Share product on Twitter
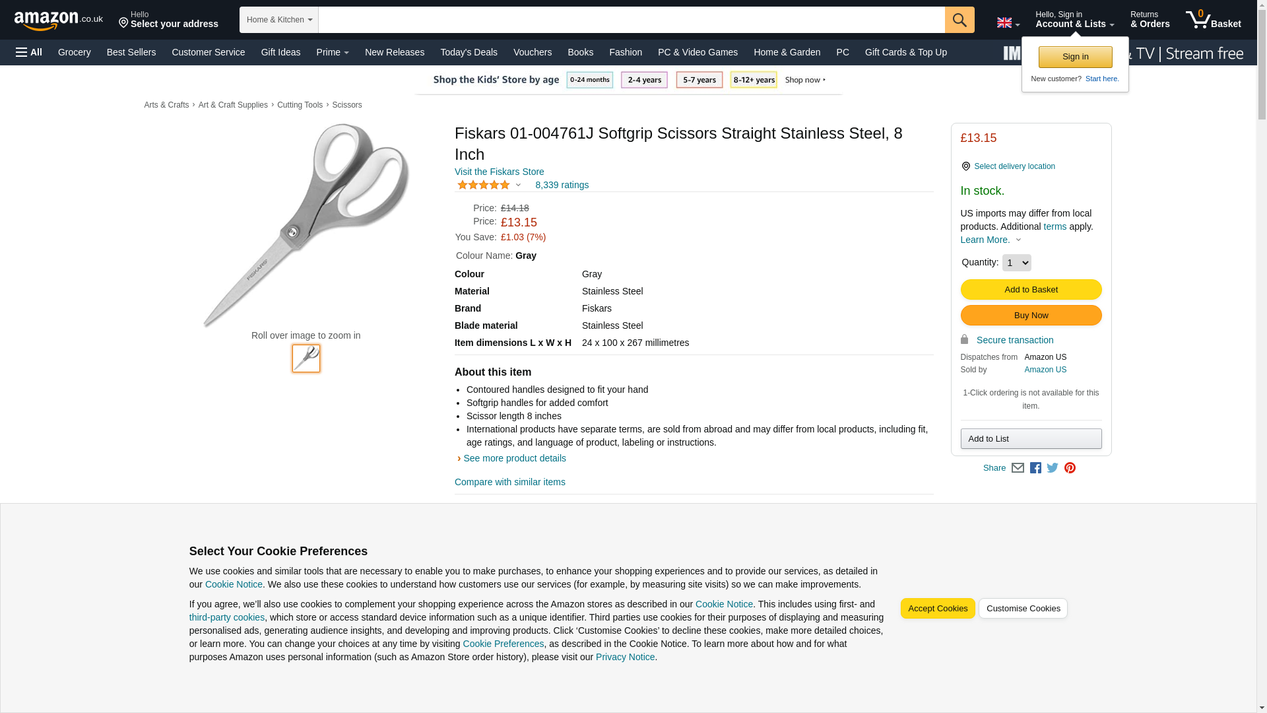The width and height of the screenshot is (1267, 713). 1053,468
